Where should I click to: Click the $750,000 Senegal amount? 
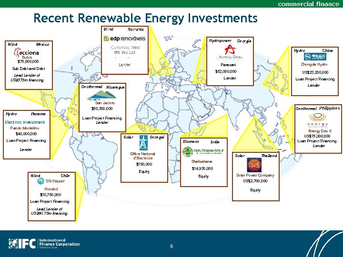click(x=144, y=164)
